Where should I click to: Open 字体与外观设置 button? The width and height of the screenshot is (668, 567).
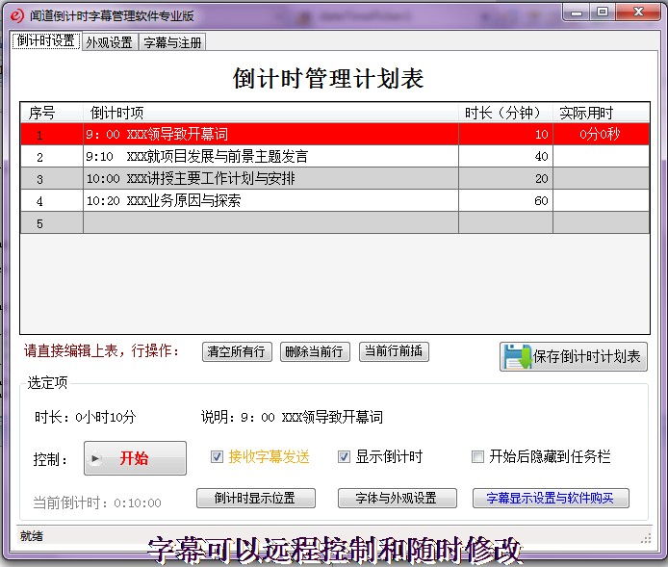click(398, 498)
